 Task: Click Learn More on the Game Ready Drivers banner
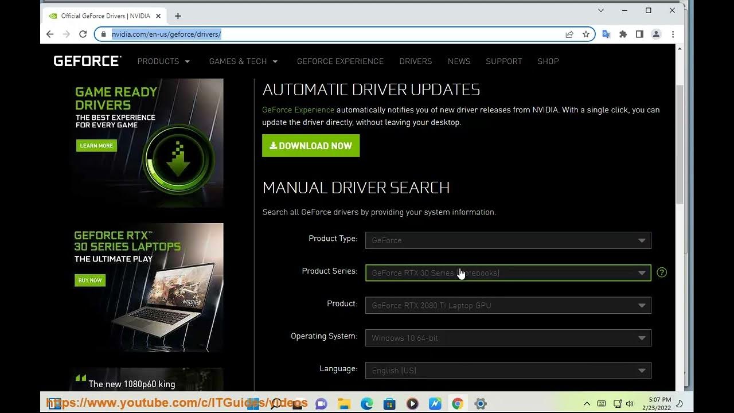coord(96,146)
